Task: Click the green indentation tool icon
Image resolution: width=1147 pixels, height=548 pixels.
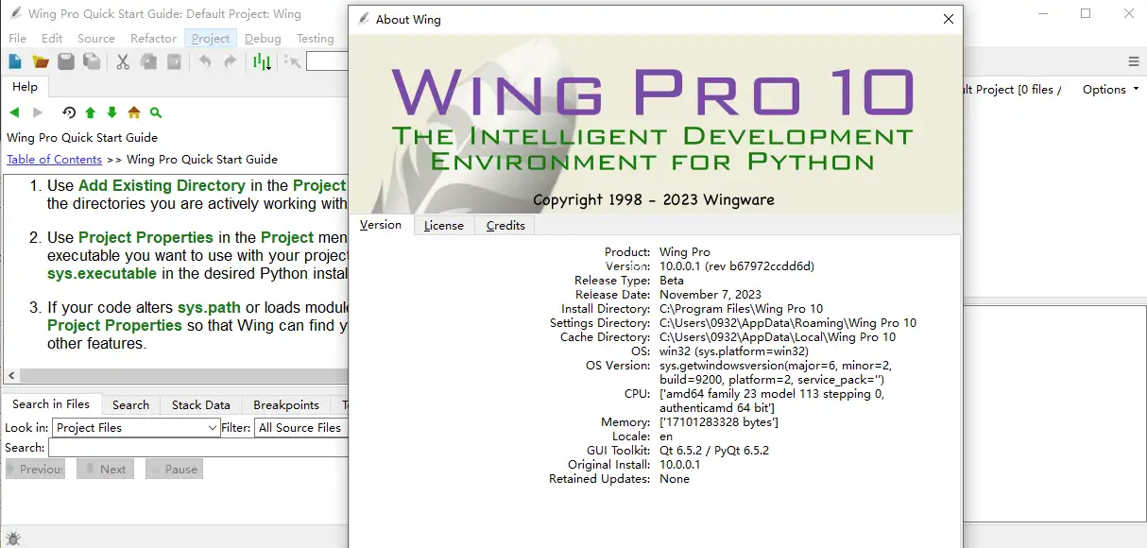Action: click(262, 61)
